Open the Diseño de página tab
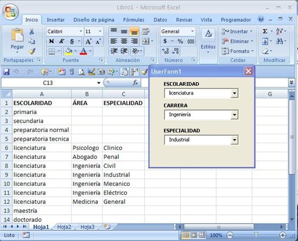Viewport: 298px width, 241px height. tap(94, 20)
